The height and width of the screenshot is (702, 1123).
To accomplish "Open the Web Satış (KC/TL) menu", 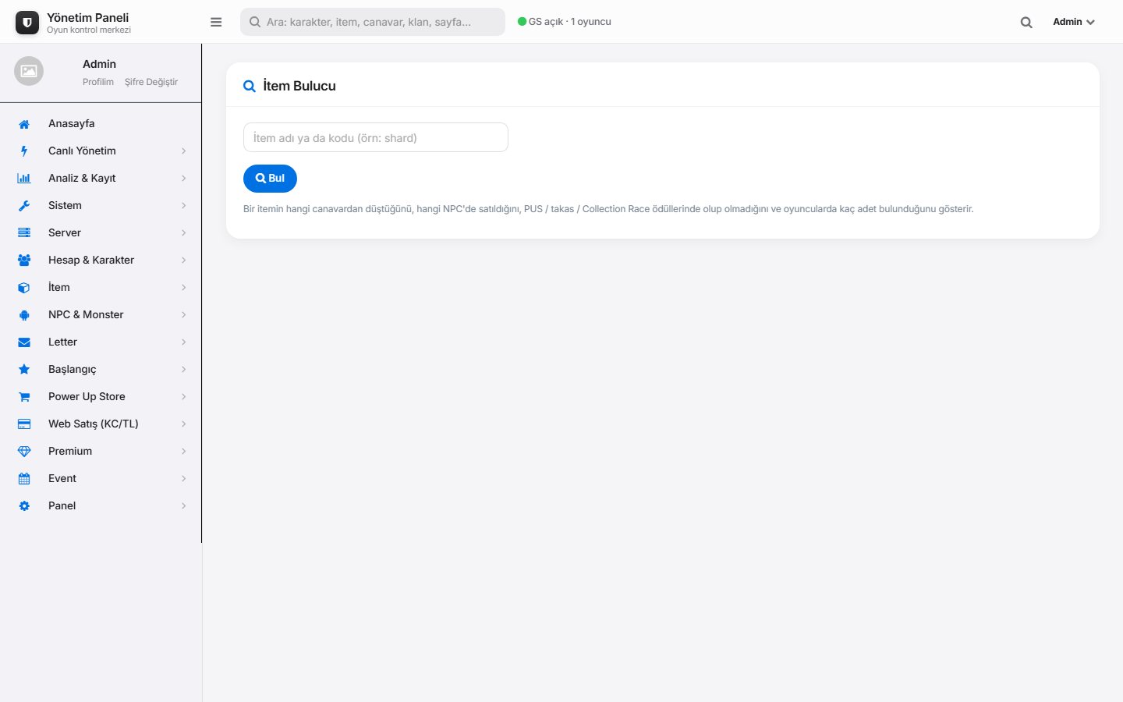I will point(101,424).
